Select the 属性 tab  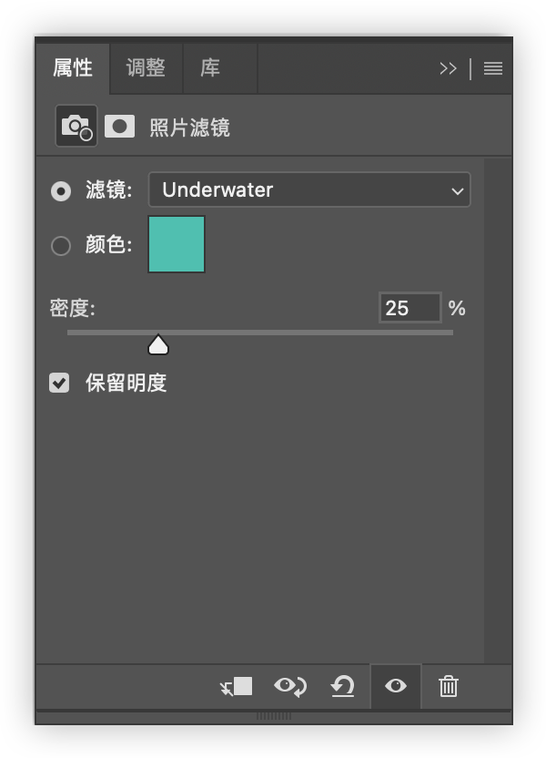[73, 68]
